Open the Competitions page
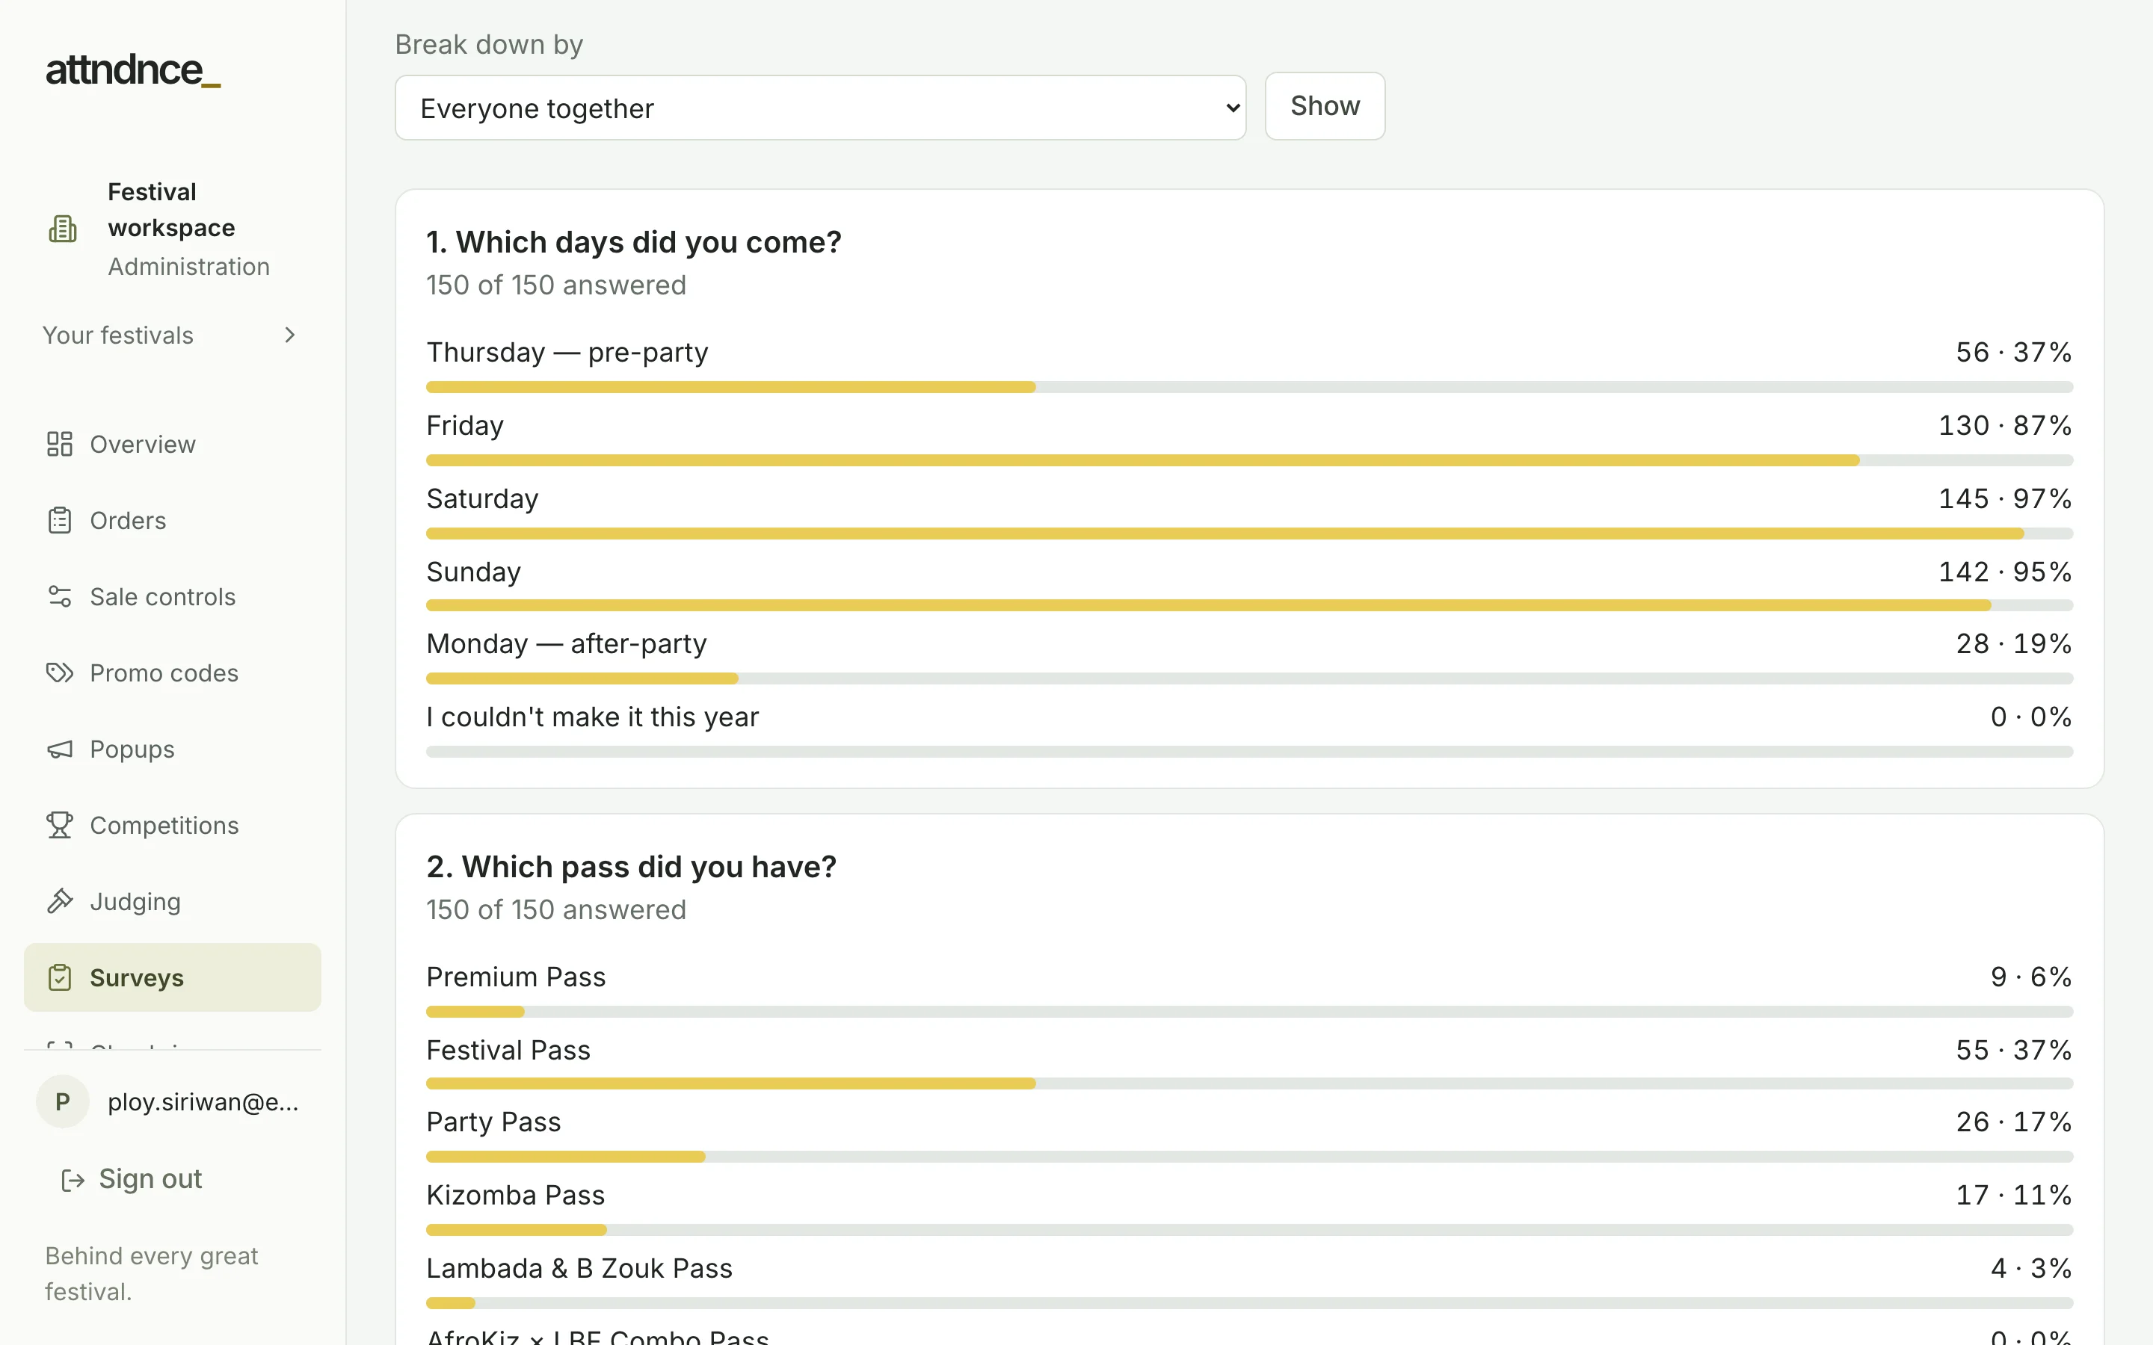The height and width of the screenshot is (1345, 2153). (x=173, y=826)
